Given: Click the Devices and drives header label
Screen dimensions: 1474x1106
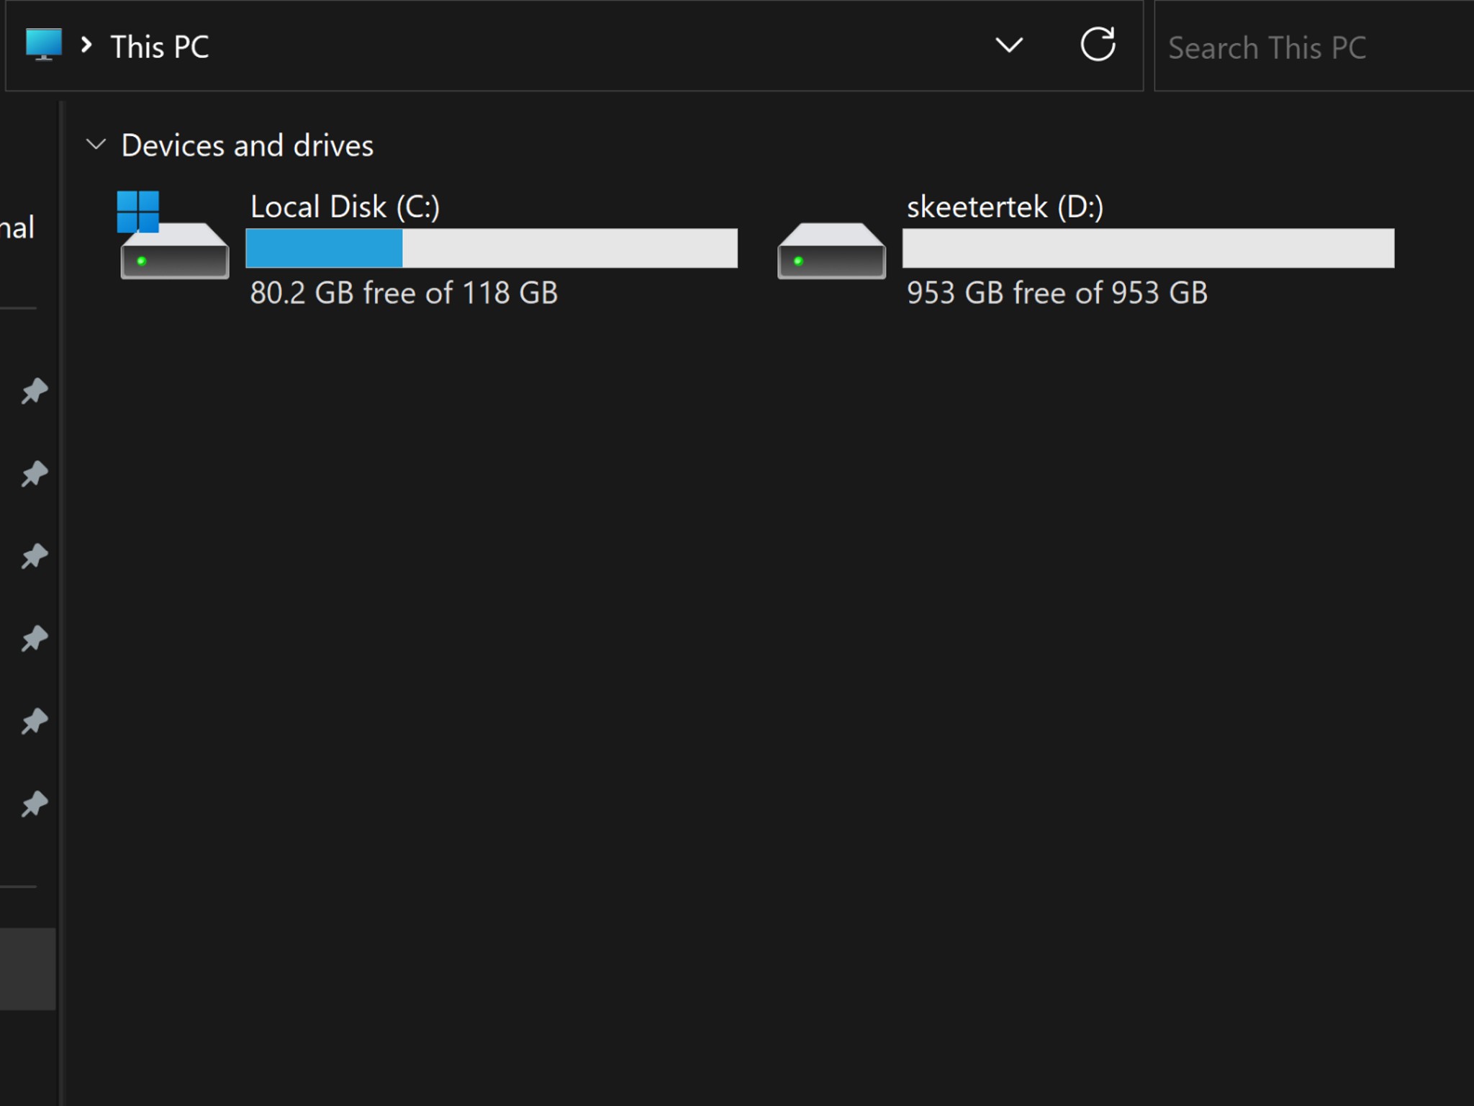Looking at the screenshot, I should [x=248, y=145].
